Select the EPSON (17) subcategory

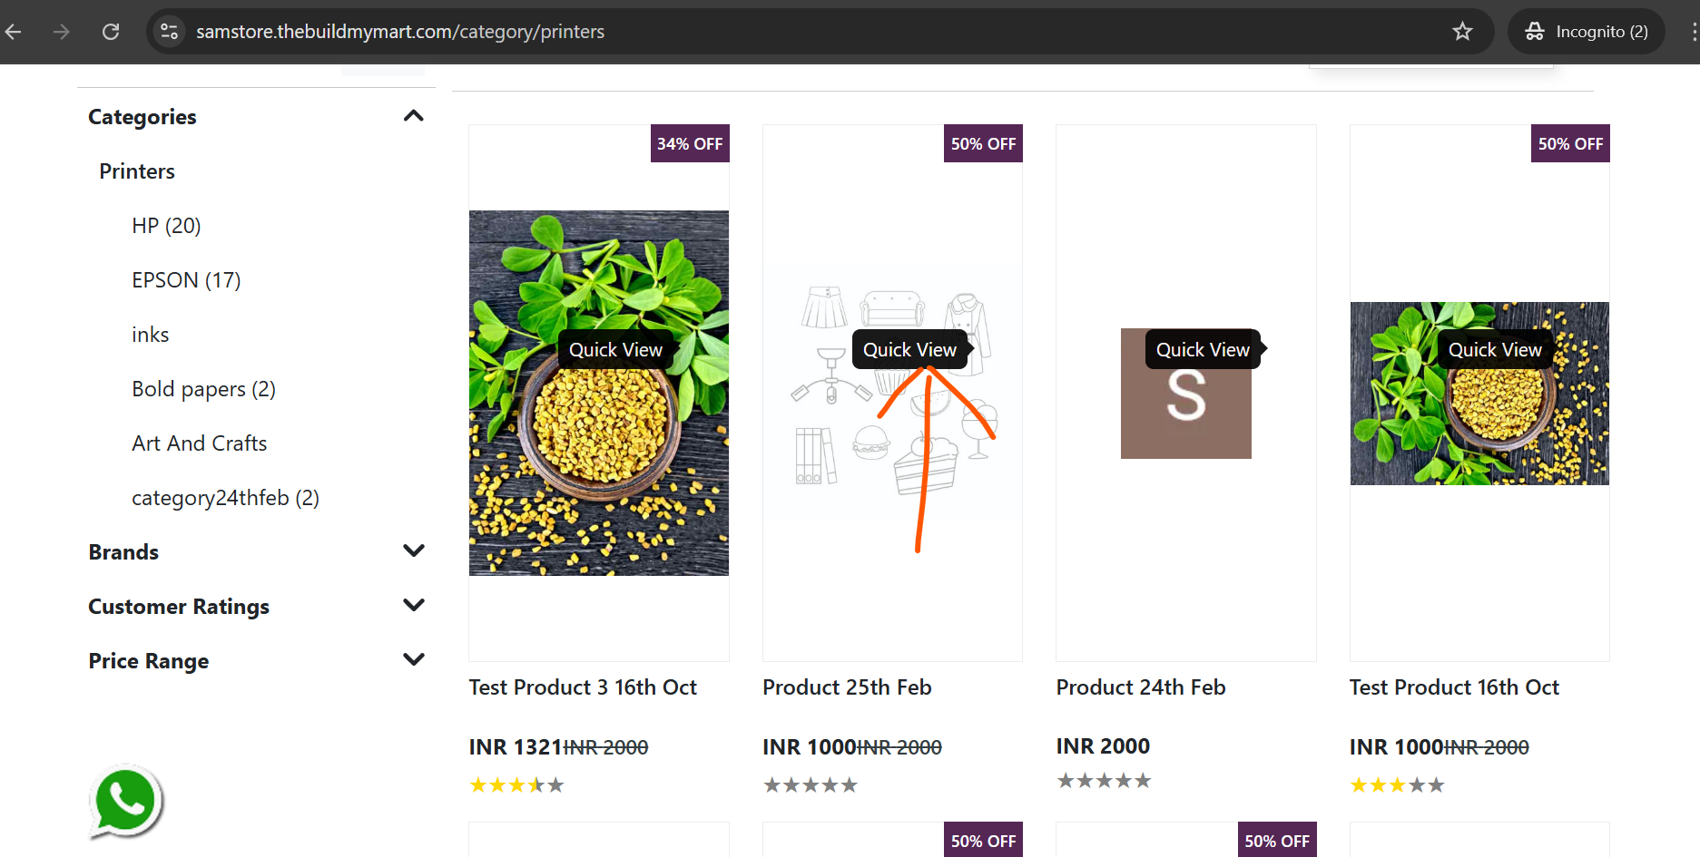(186, 280)
